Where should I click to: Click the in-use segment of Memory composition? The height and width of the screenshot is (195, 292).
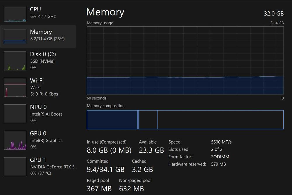point(112,120)
